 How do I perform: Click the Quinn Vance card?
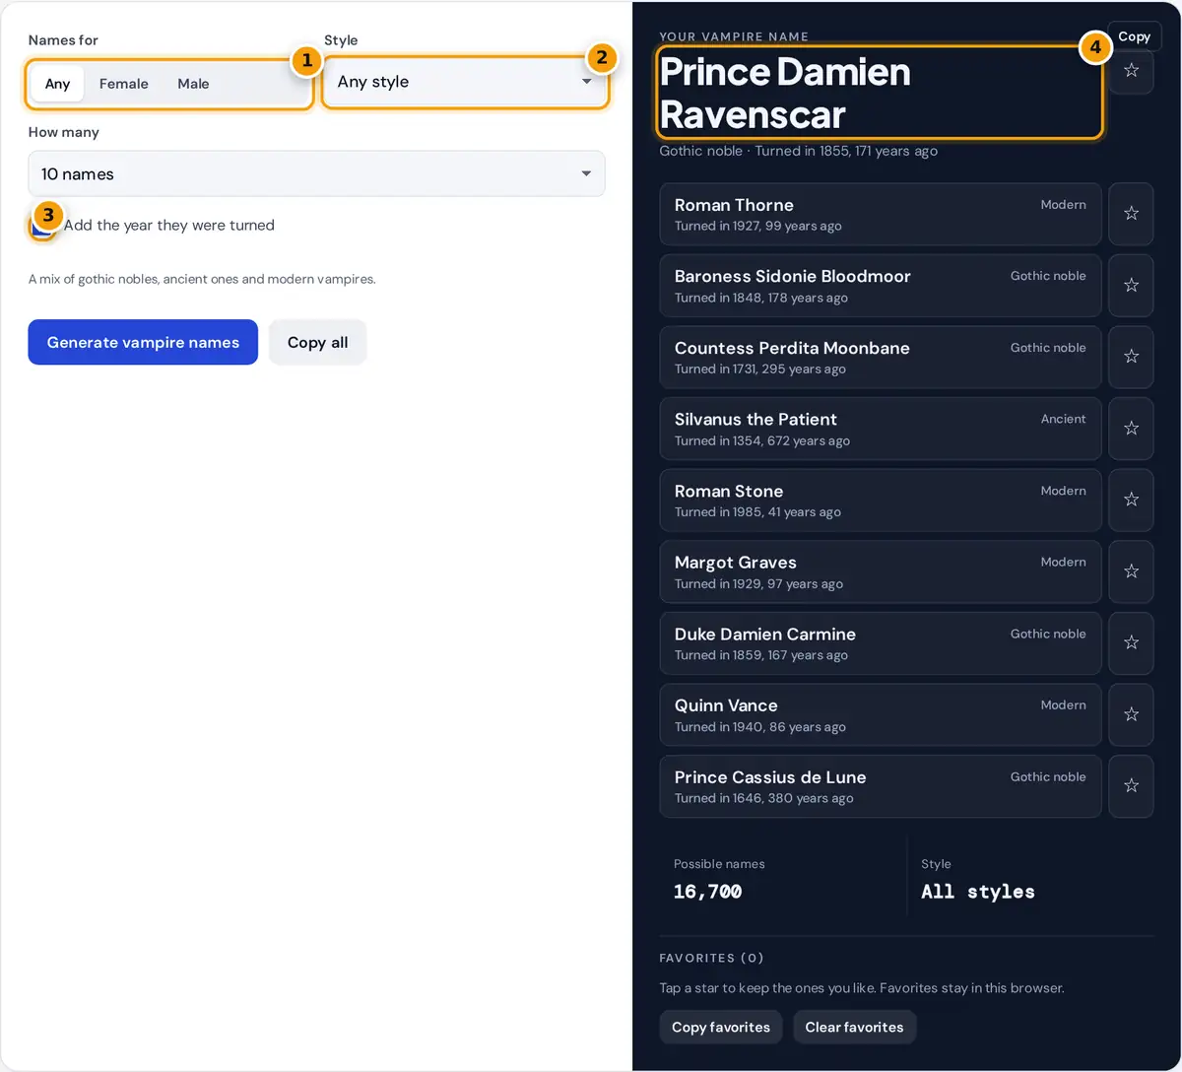[881, 715]
